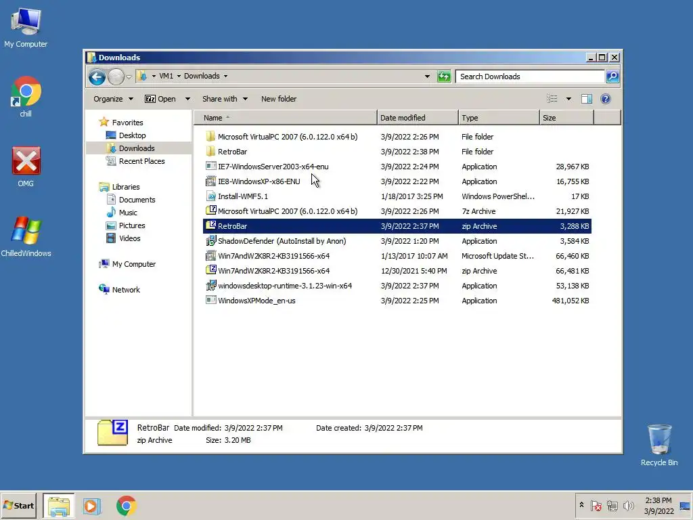Open the recent pages dropdown arrow

point(129,77)
